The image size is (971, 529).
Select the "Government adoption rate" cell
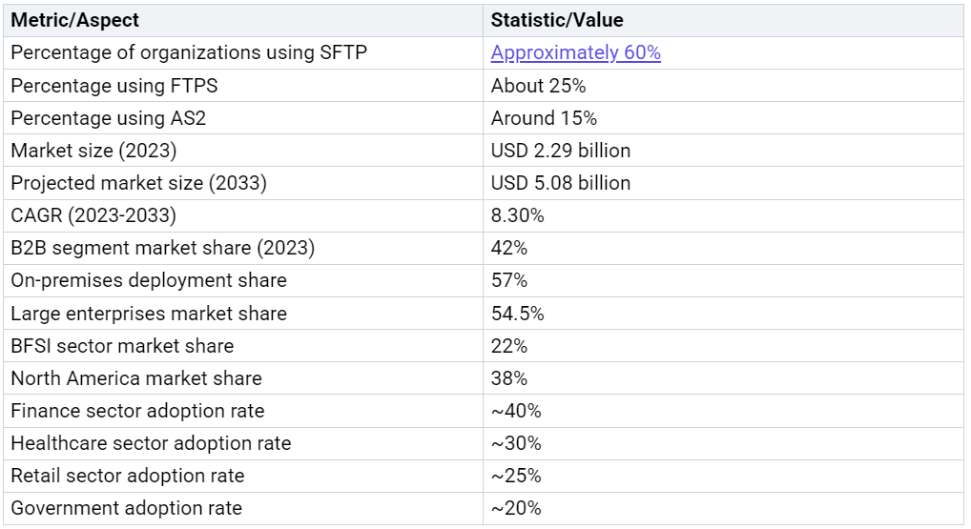[126, 508]
